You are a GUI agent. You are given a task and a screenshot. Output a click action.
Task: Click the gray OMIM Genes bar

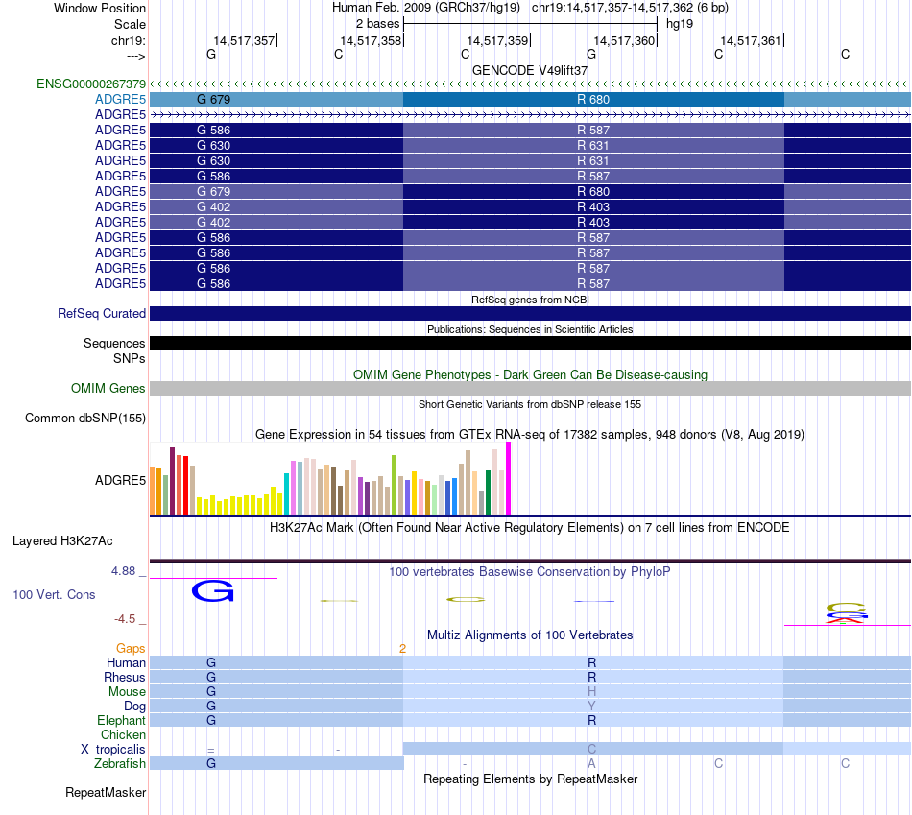click(x=530, y=388)
